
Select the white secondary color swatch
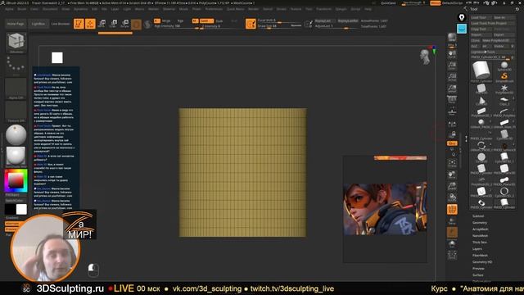21,210
